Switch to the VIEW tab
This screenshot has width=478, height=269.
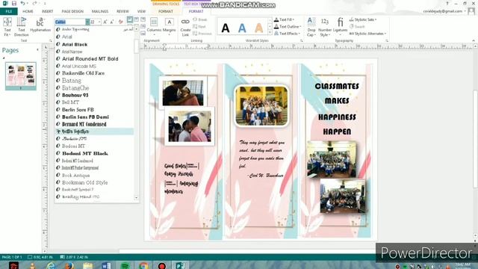[x=141, y=11]
